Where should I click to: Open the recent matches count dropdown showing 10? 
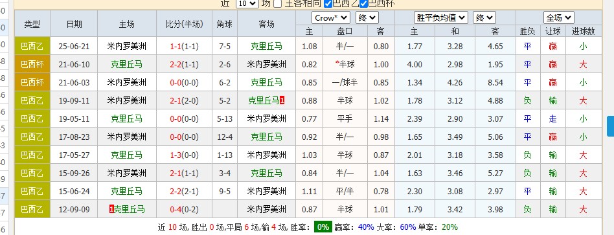coord(247,3)
